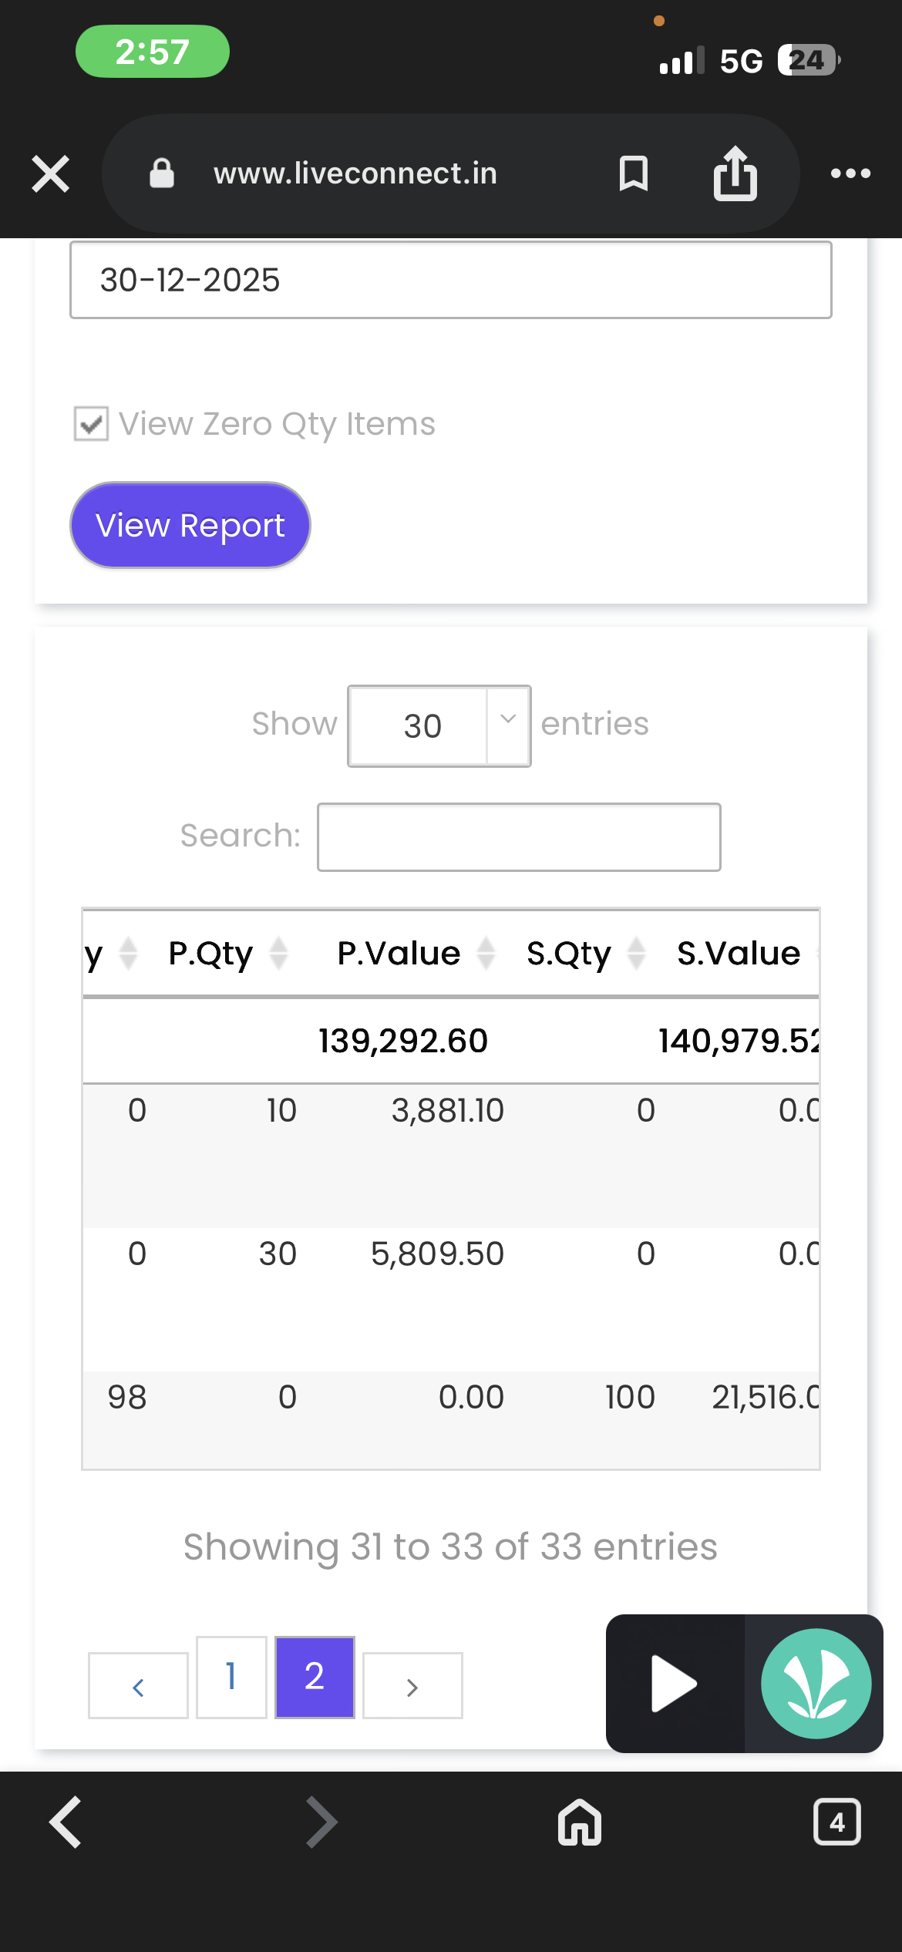Close the browser tab with X icon

coord(51,173)
